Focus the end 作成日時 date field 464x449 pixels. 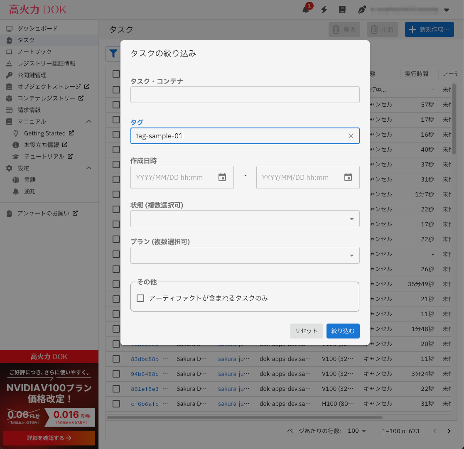308,177
